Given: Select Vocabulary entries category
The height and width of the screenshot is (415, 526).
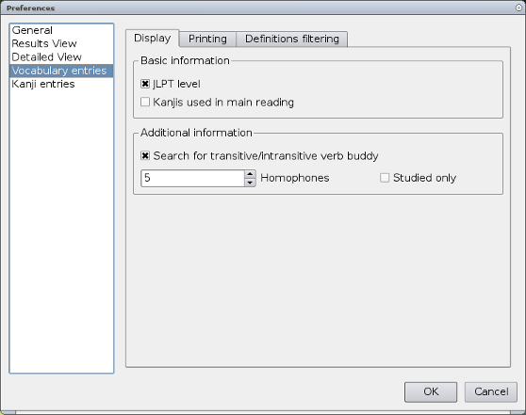Looking at the screenshot, I should coord(61,71).
